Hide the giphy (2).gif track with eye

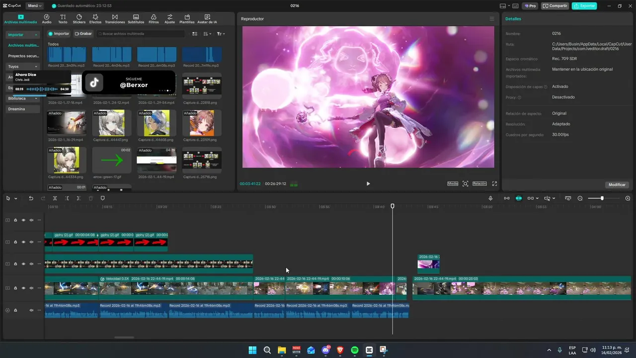23,242
